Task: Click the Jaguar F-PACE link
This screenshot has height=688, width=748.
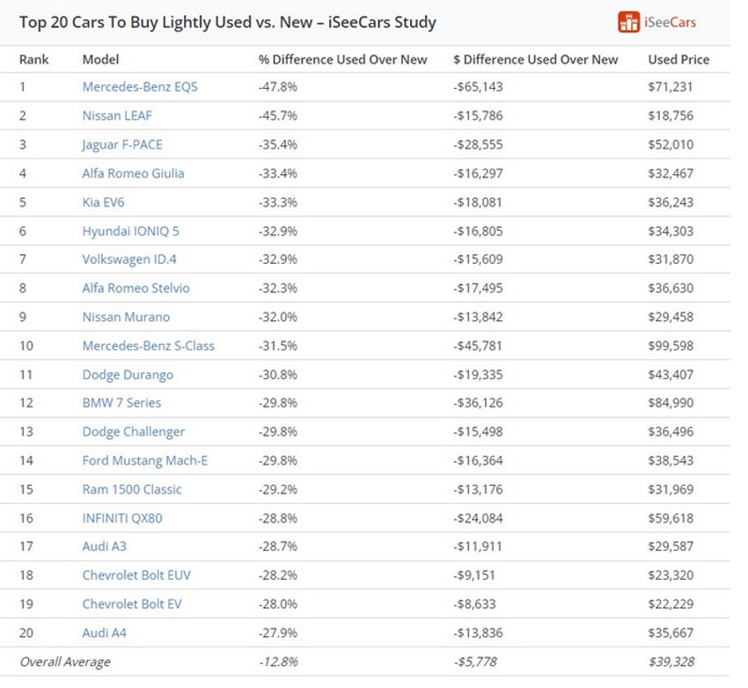Action: tap(122, 144)
